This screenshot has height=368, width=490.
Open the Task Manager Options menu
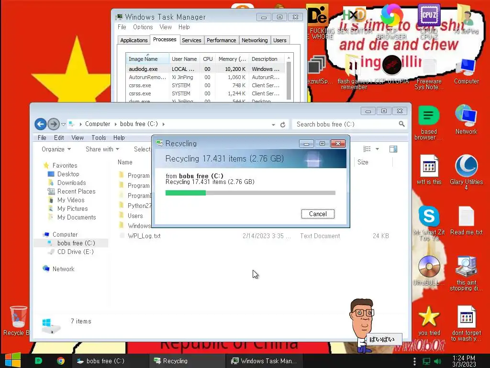(x=143, y=27)
